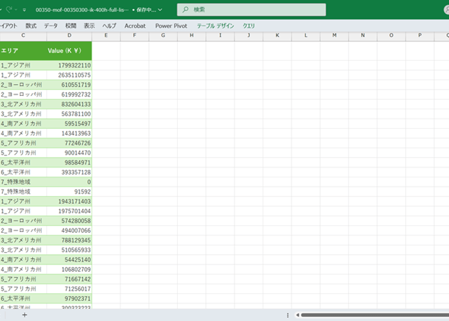Click the Redo arrow in title bar

pyautogui.click(x=9, y=9)
